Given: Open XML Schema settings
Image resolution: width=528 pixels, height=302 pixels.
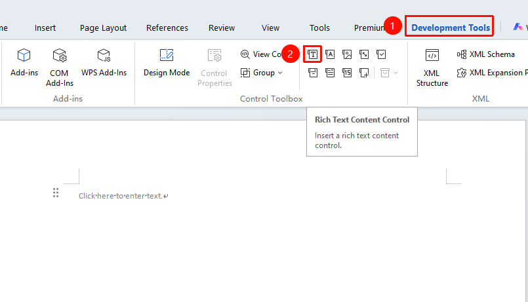Looking at the screenshot, I should [x=485, y=54].
